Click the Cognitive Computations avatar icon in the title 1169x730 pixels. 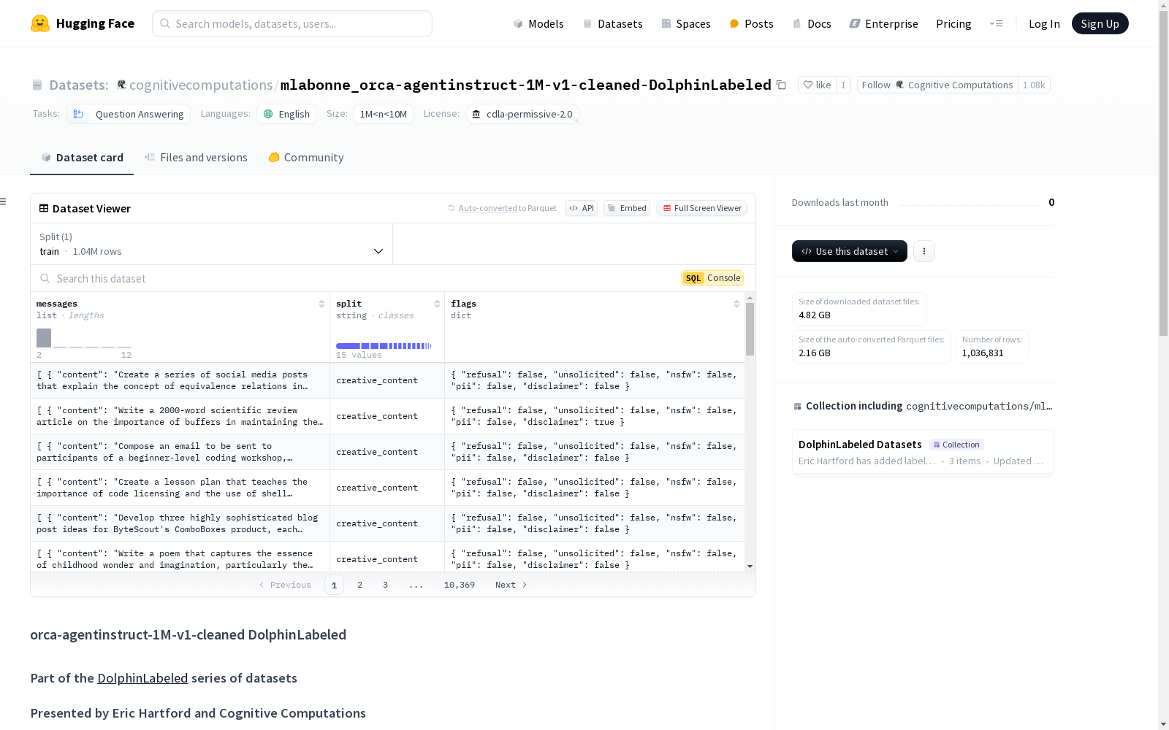click(122, 85)
